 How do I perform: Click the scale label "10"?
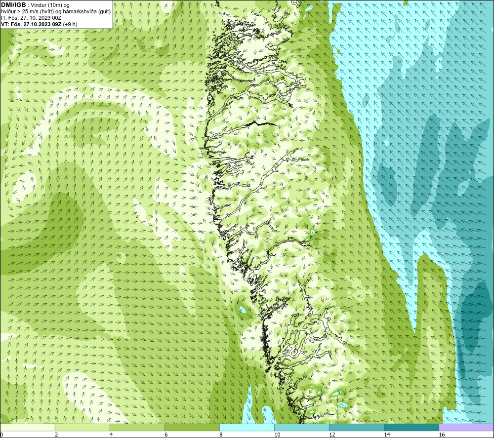[277, 435]
